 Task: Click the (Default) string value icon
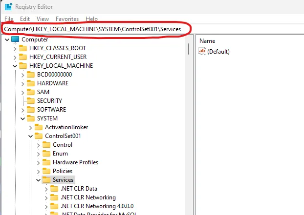pos(203,51)
